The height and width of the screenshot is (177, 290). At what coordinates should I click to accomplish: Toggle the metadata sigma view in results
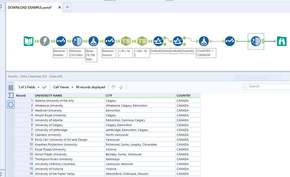(11, 96)
